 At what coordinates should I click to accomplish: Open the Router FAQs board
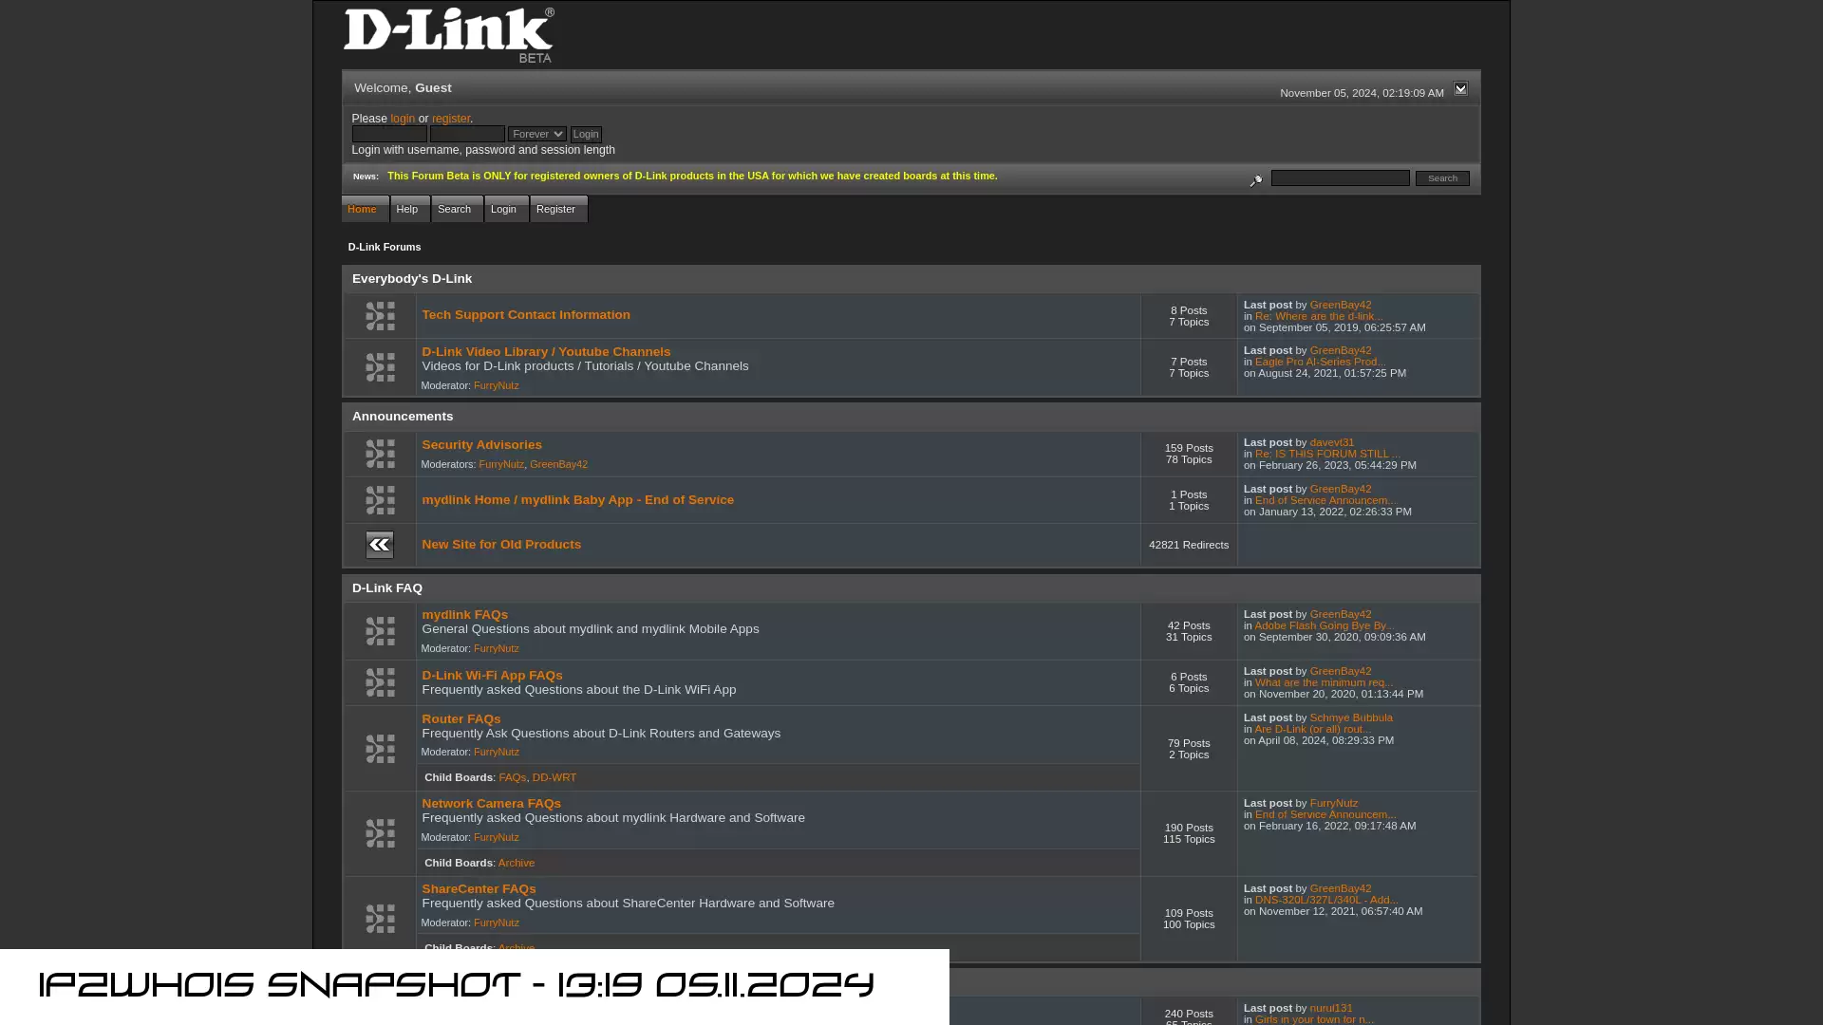[x=460, y=719]
